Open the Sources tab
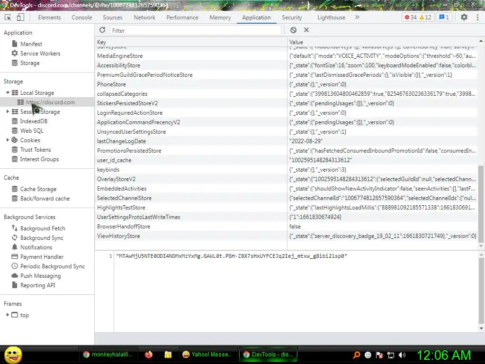Screen dimensions: 485x364 coord(113,18)
